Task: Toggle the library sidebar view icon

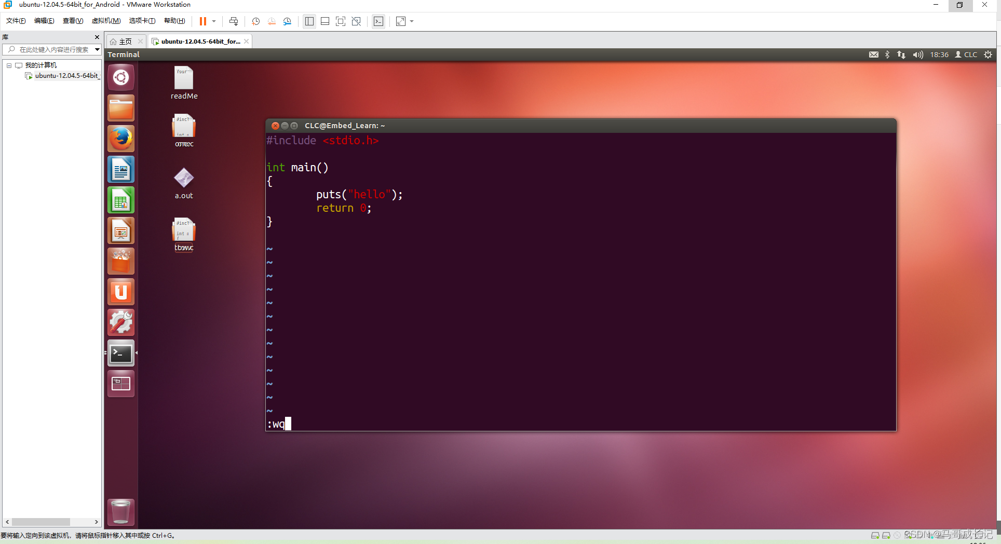Action: tap(309, 21)
